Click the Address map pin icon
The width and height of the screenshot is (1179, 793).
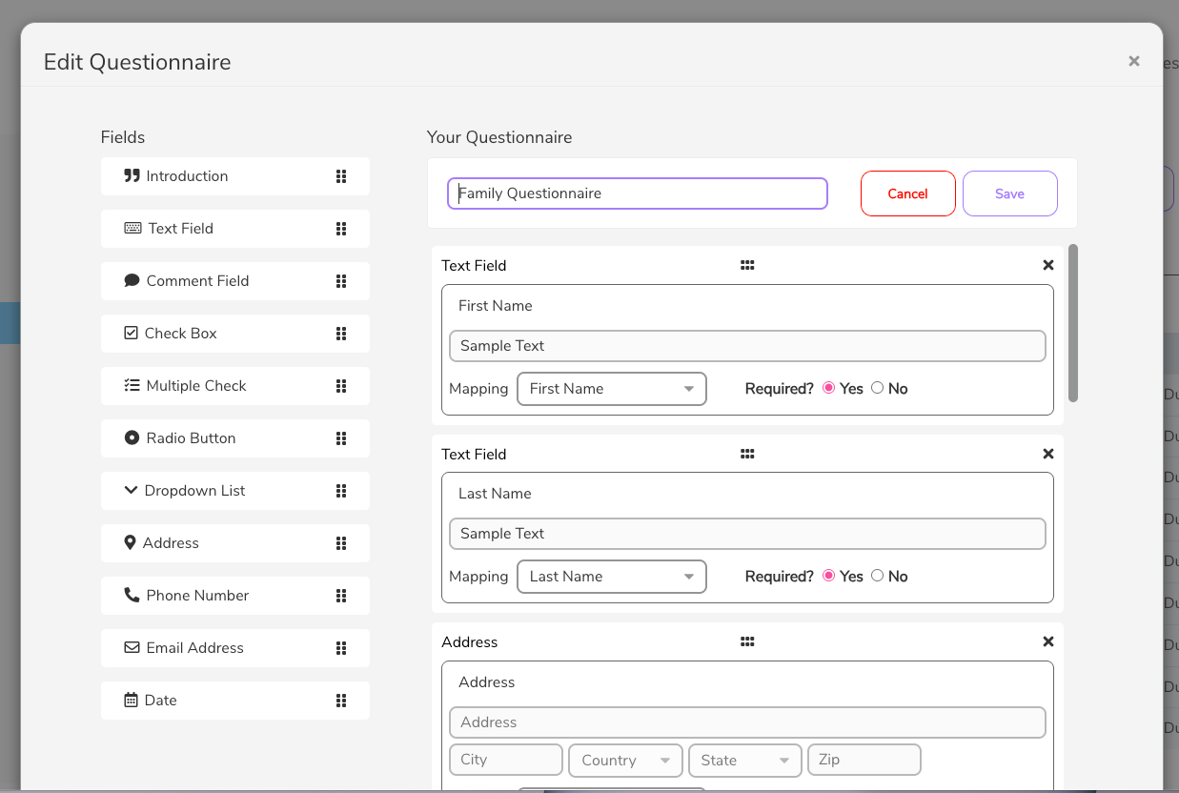130,543
